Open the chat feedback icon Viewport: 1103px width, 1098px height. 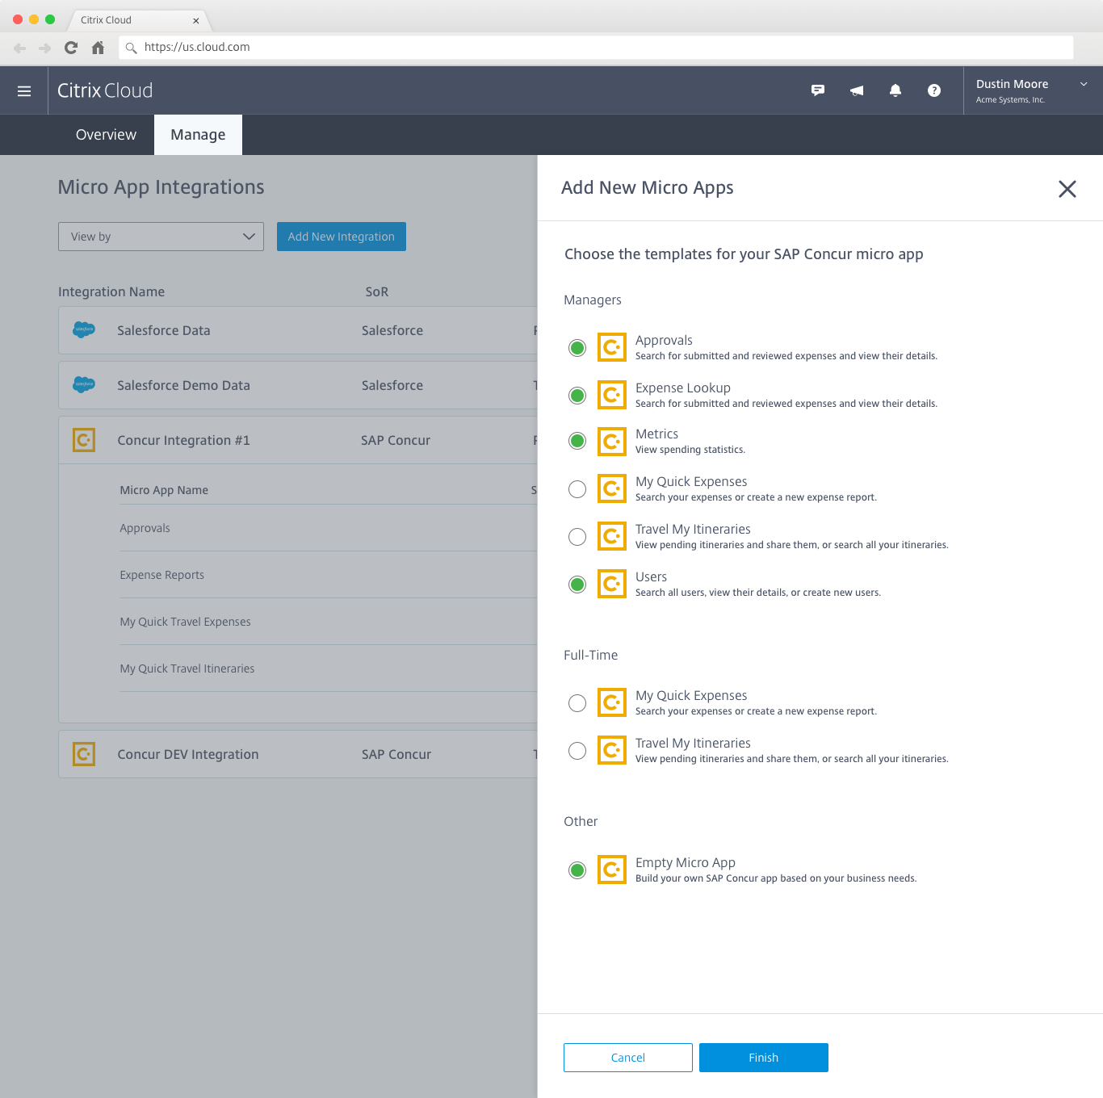point(818,90)
